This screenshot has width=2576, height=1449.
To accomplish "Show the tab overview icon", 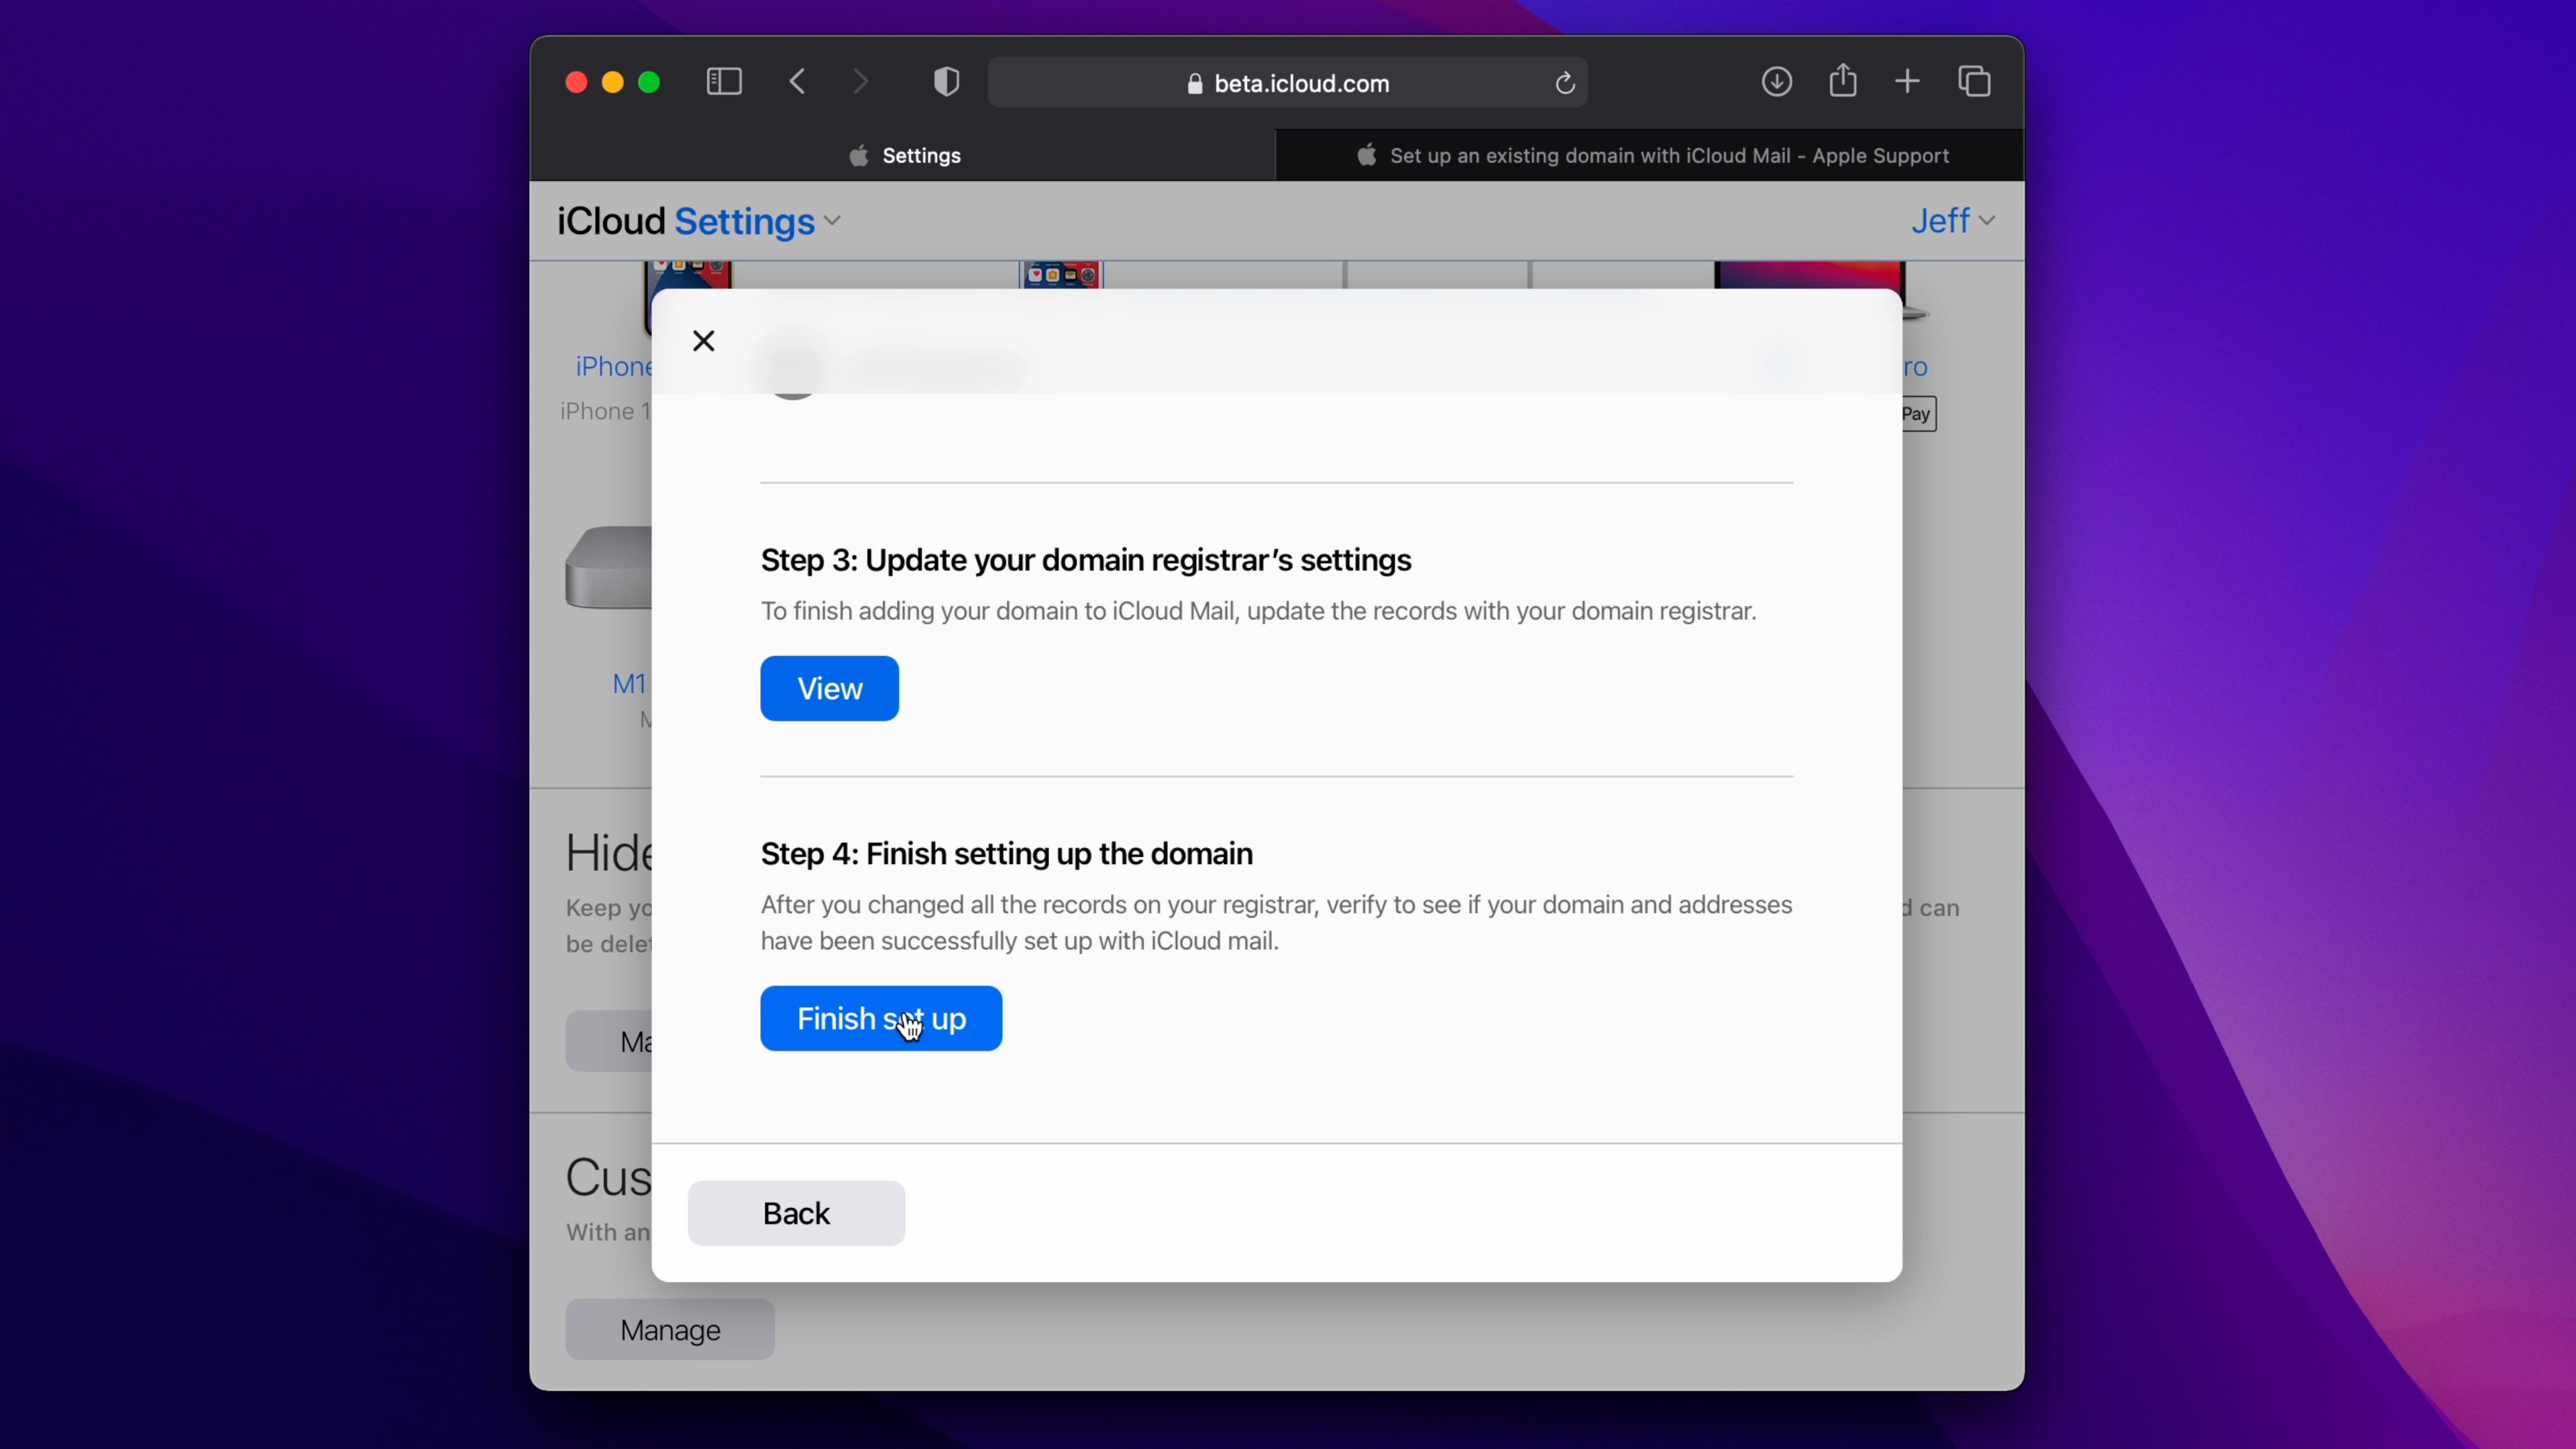I will [x=1974, y=82].
